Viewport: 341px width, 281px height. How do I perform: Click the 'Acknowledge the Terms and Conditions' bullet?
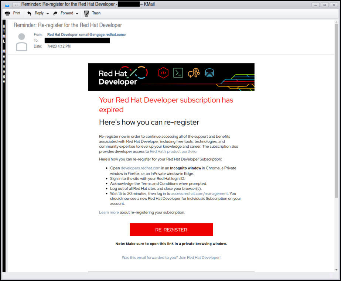tap(158, 184)
